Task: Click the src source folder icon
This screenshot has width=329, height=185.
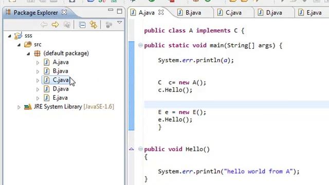Action: [x=27, y=45]
